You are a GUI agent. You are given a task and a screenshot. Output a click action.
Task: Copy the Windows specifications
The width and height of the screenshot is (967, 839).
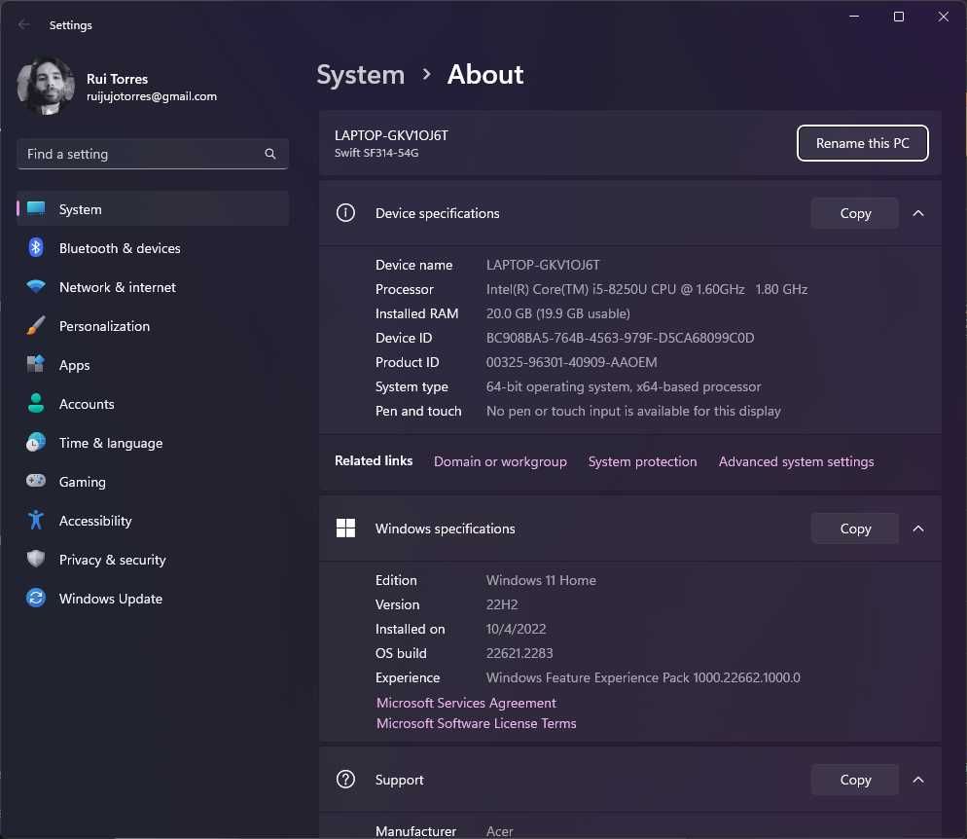click(x=855, y=529)
